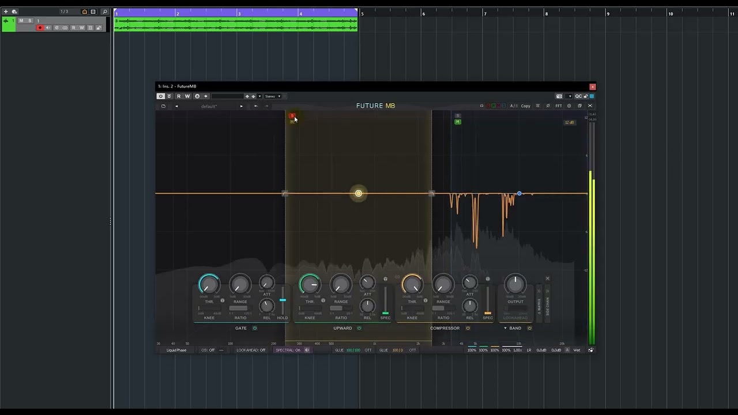Toggle COMPRESSOR section power button
This screenshot has height=415, width=738.
tap(468, 328)
